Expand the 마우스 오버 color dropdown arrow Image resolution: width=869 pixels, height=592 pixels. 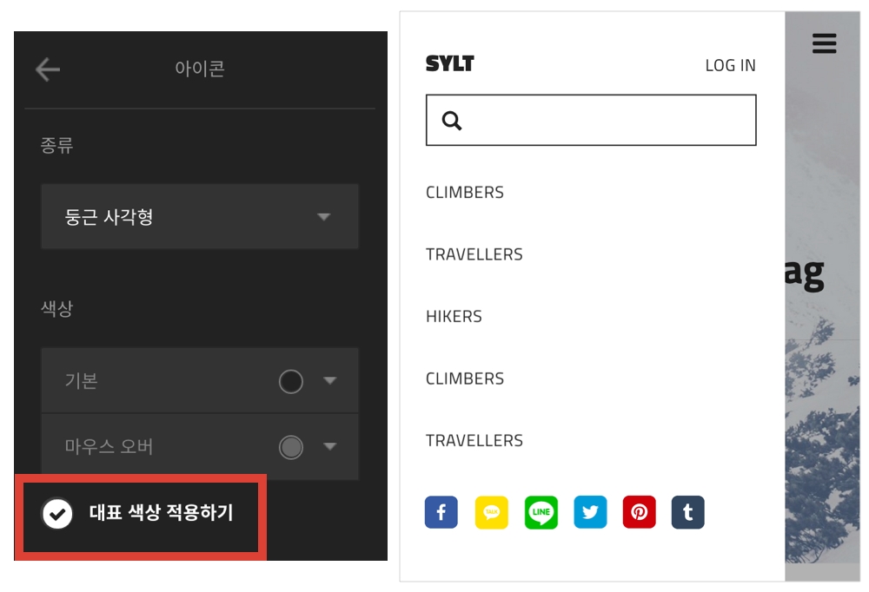329,446
